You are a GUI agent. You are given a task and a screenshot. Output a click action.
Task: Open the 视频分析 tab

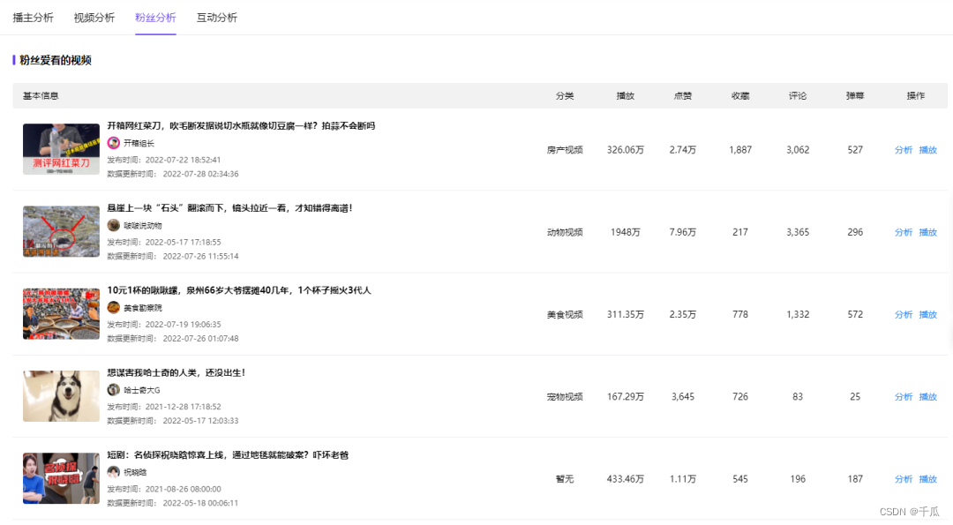pyautogui.click(x=94, y=18)
